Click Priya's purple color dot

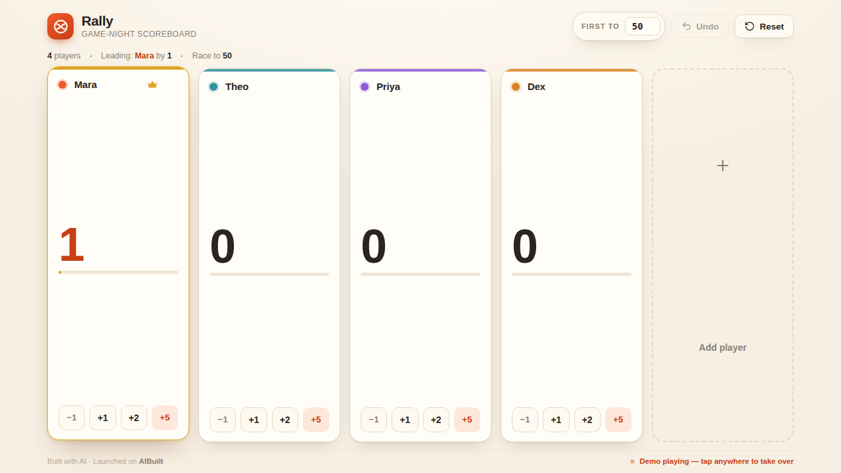click(x=365, y=87)
